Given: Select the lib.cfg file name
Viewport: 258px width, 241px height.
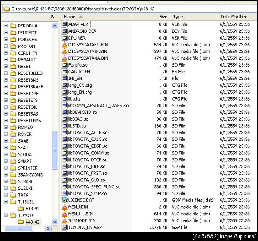Looking at the screenshot, I should click(74, 99).
